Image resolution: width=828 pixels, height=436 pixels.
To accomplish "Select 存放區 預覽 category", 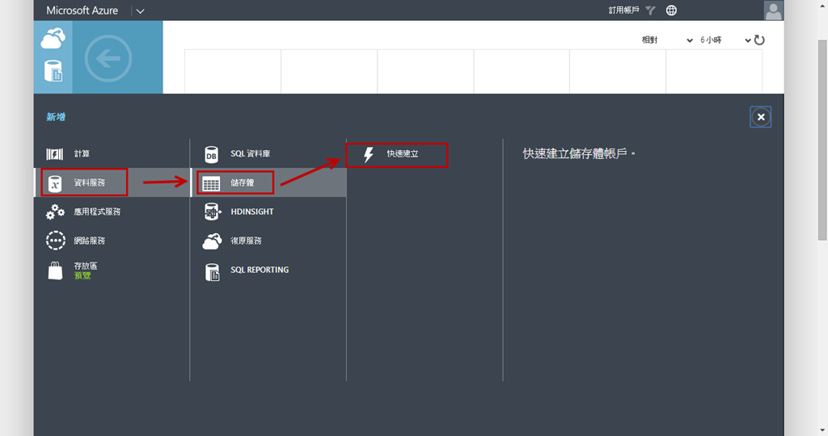I will point(112,270).
